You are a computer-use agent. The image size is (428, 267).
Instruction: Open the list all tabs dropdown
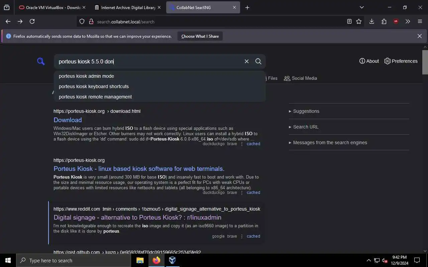(361, 7)
